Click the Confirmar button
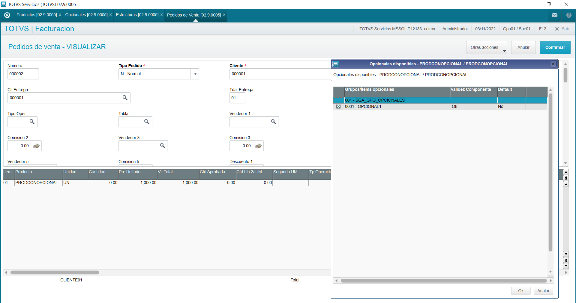This screenshot has width=576, height=303. 555,47
